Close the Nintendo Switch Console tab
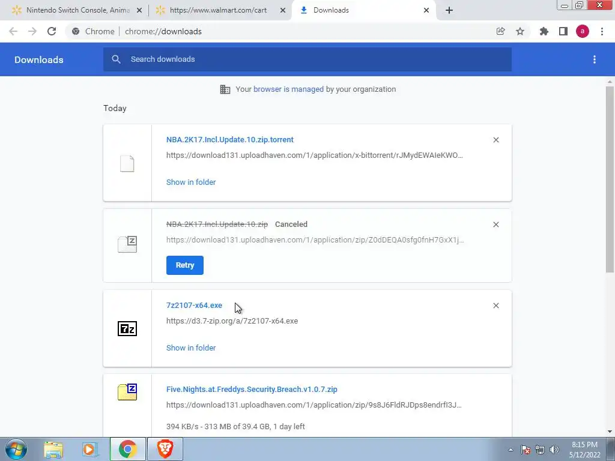The width and height of the screenshot is (615, 461). click(139, 10)
